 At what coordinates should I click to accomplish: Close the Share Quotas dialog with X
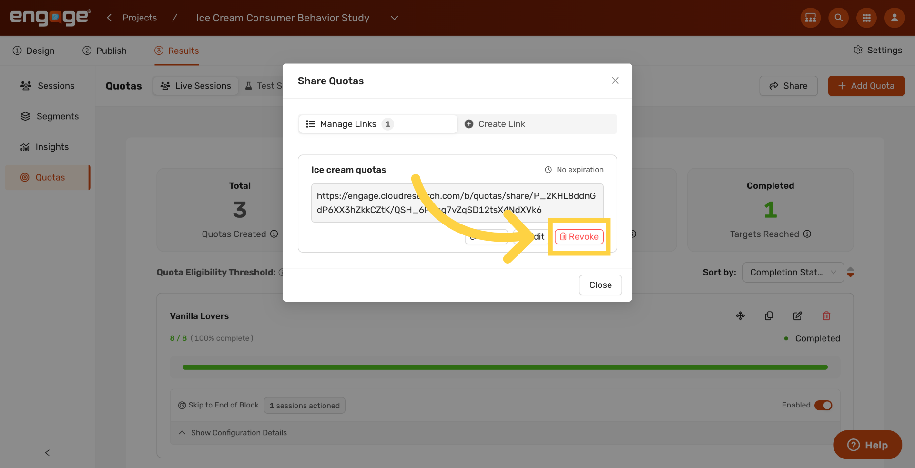615,81
